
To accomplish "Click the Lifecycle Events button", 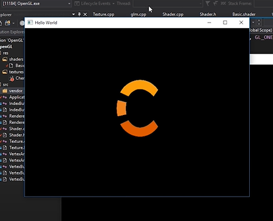I will click(x=92, y=4).
